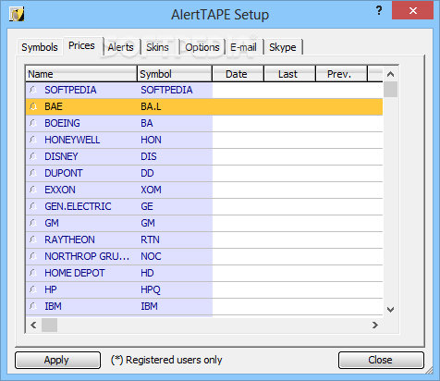Screen dimensions: 440x381
Task: Click the BA.L symbol cell
Action: coord(175,106)
